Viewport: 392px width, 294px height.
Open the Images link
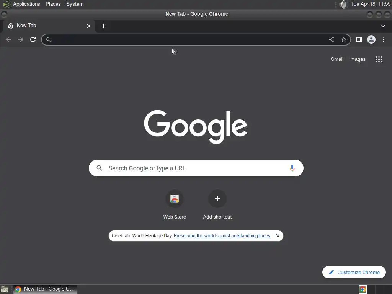pyautogui.click(x=357, y=59)
